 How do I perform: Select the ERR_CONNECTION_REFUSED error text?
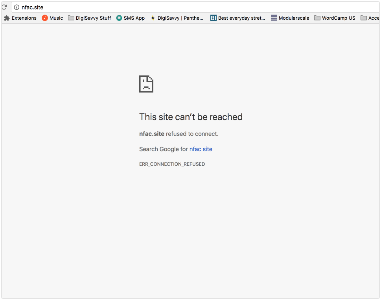pyautogui.click(x=172, y=164)
